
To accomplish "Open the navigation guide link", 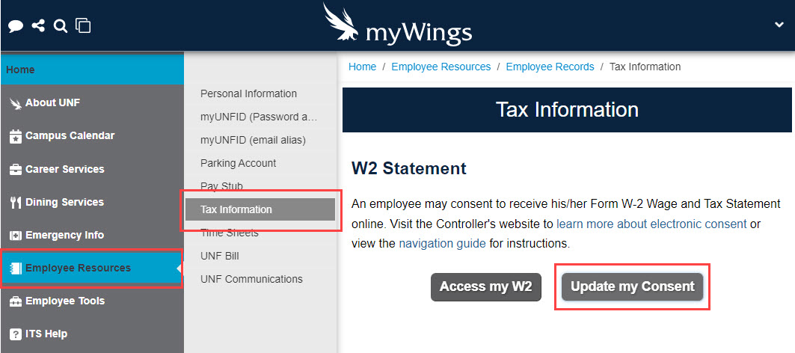I will click(442, 244).
